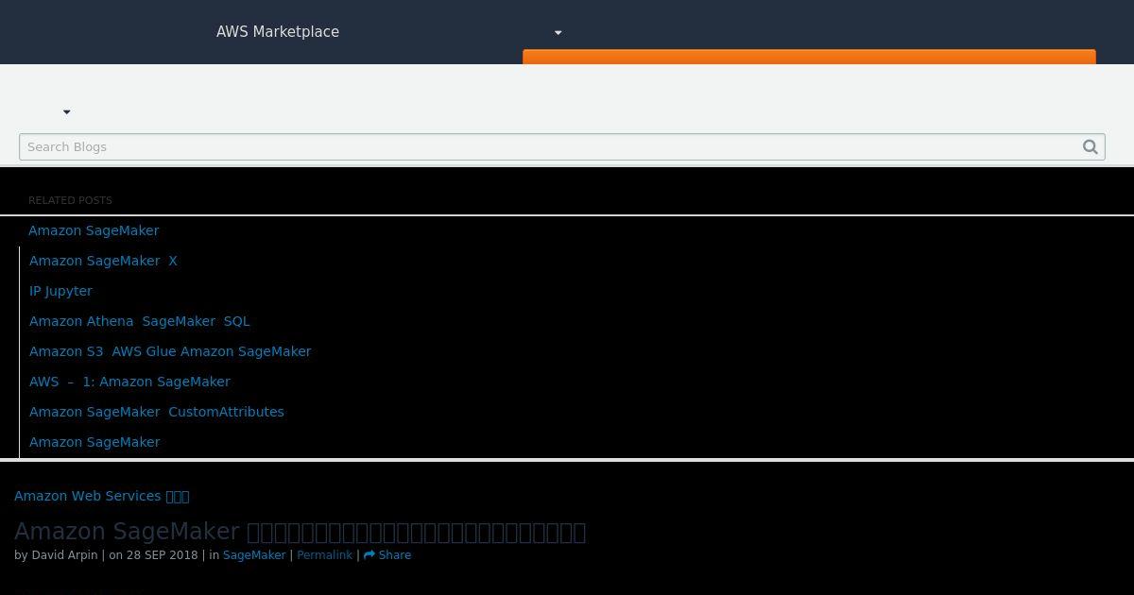Screen dimensions: 1134x595
Task: Open the first Amazon SageMaker related post
Action: coord(94,230)
